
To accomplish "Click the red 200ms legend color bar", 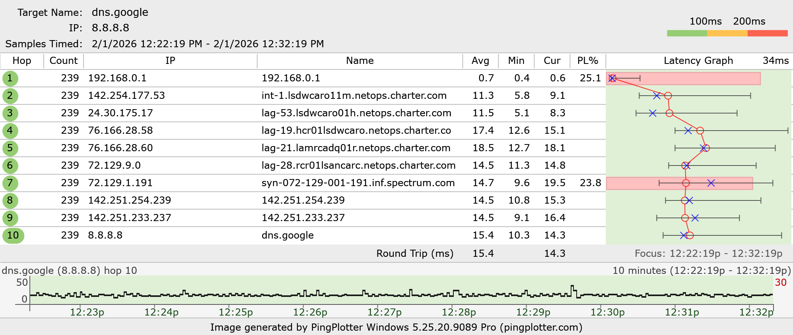I will [x=767, y=33].
